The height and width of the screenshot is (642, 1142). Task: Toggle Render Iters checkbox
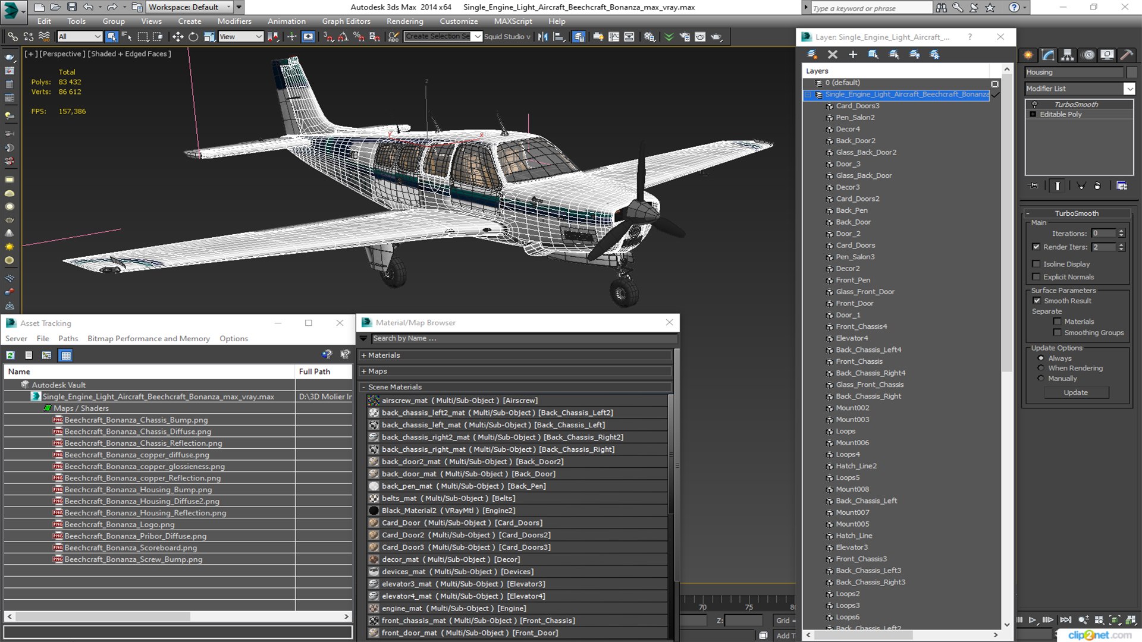(1036, 247)
